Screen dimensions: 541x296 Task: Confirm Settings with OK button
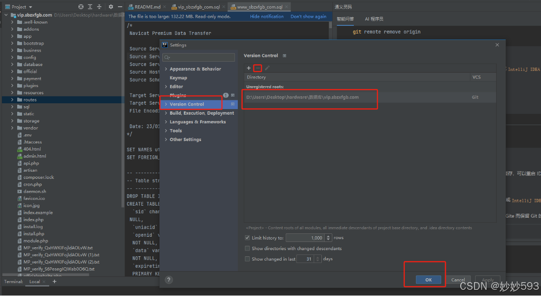[428, 280]
